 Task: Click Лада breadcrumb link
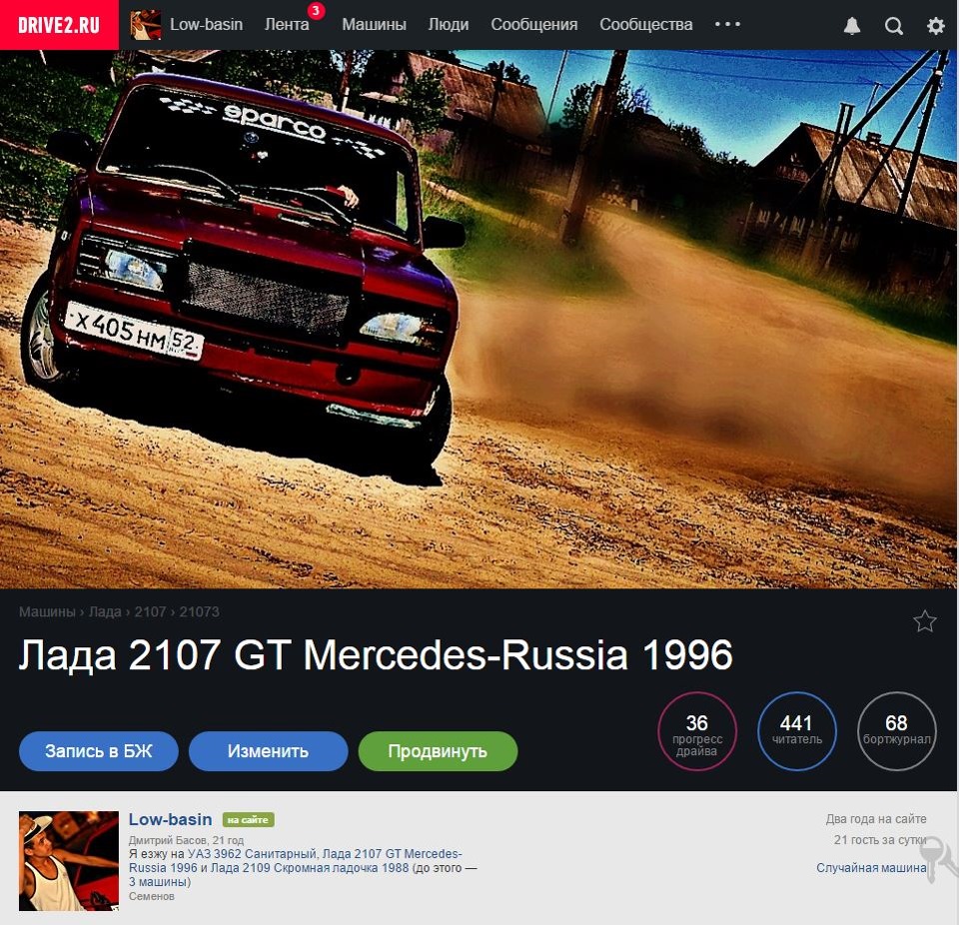105,611
